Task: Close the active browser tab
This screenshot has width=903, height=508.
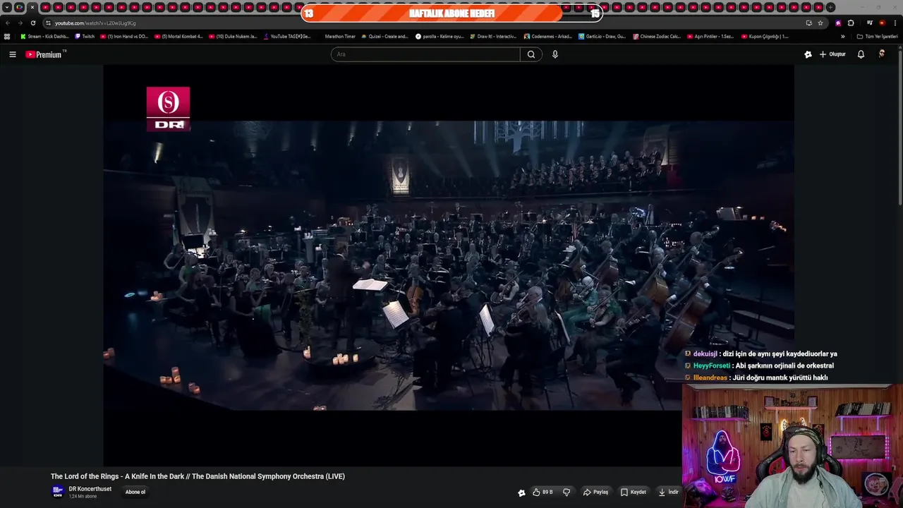Action: tap(32, 7)
